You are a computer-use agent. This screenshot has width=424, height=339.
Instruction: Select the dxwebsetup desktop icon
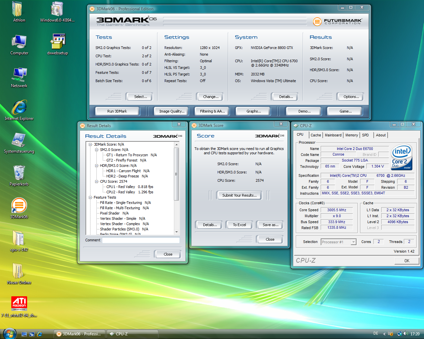[57, 44]
